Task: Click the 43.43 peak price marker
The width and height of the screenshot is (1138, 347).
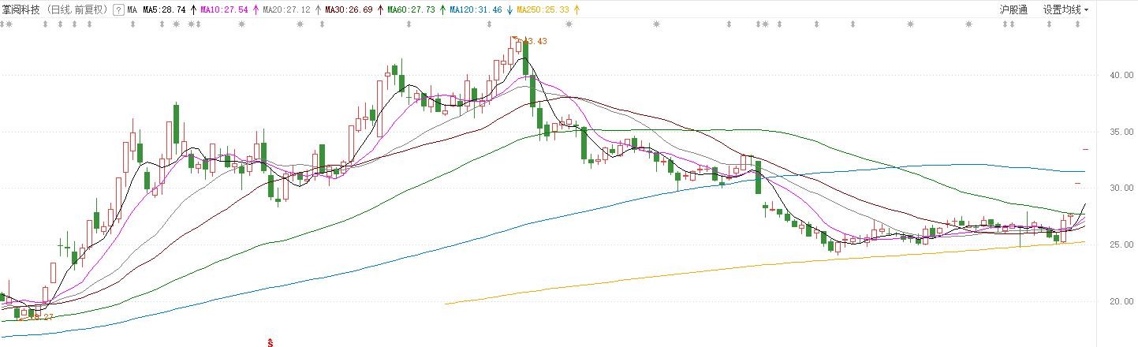Action: (x=535, y=41)
